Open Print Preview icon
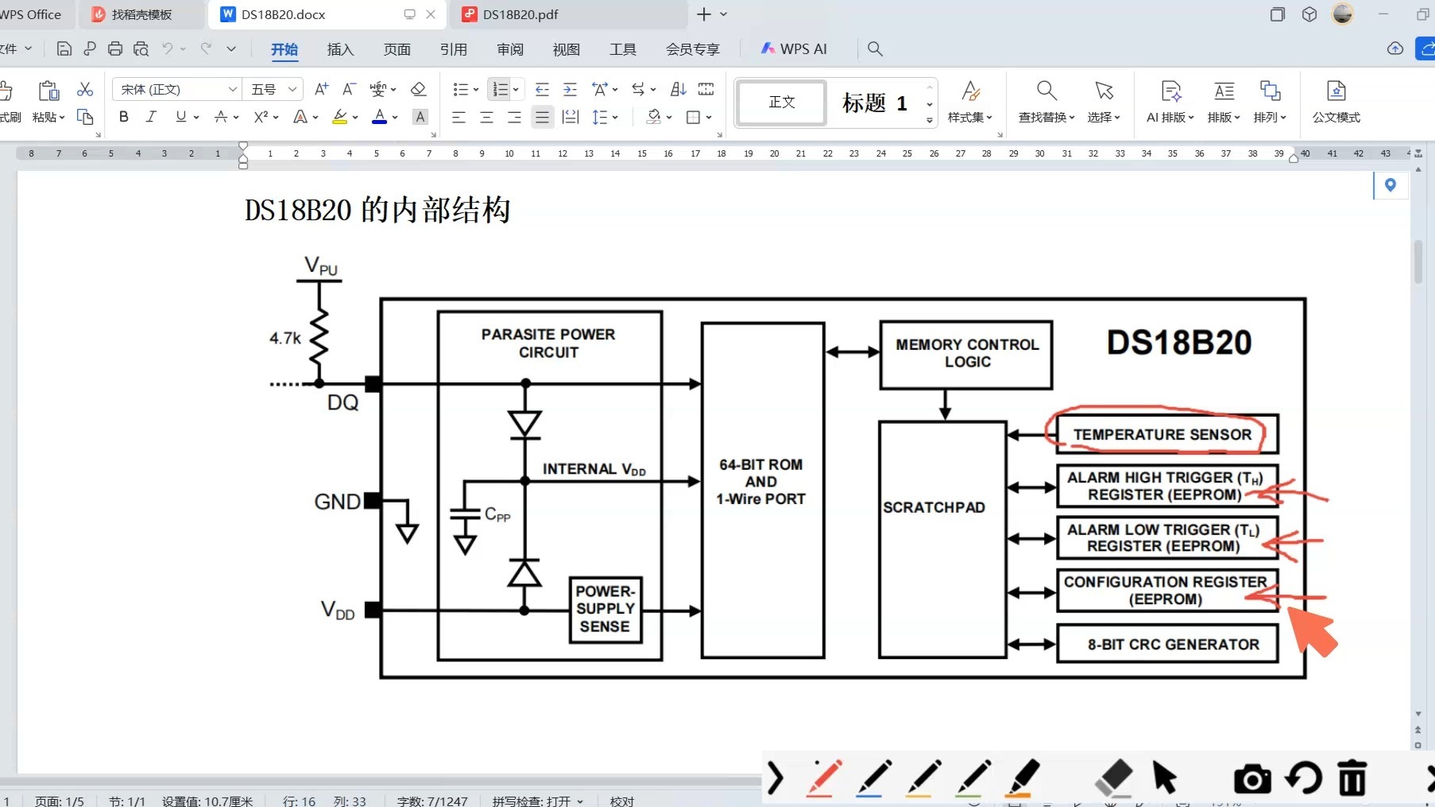The image size is (1435, 807). 141,48
